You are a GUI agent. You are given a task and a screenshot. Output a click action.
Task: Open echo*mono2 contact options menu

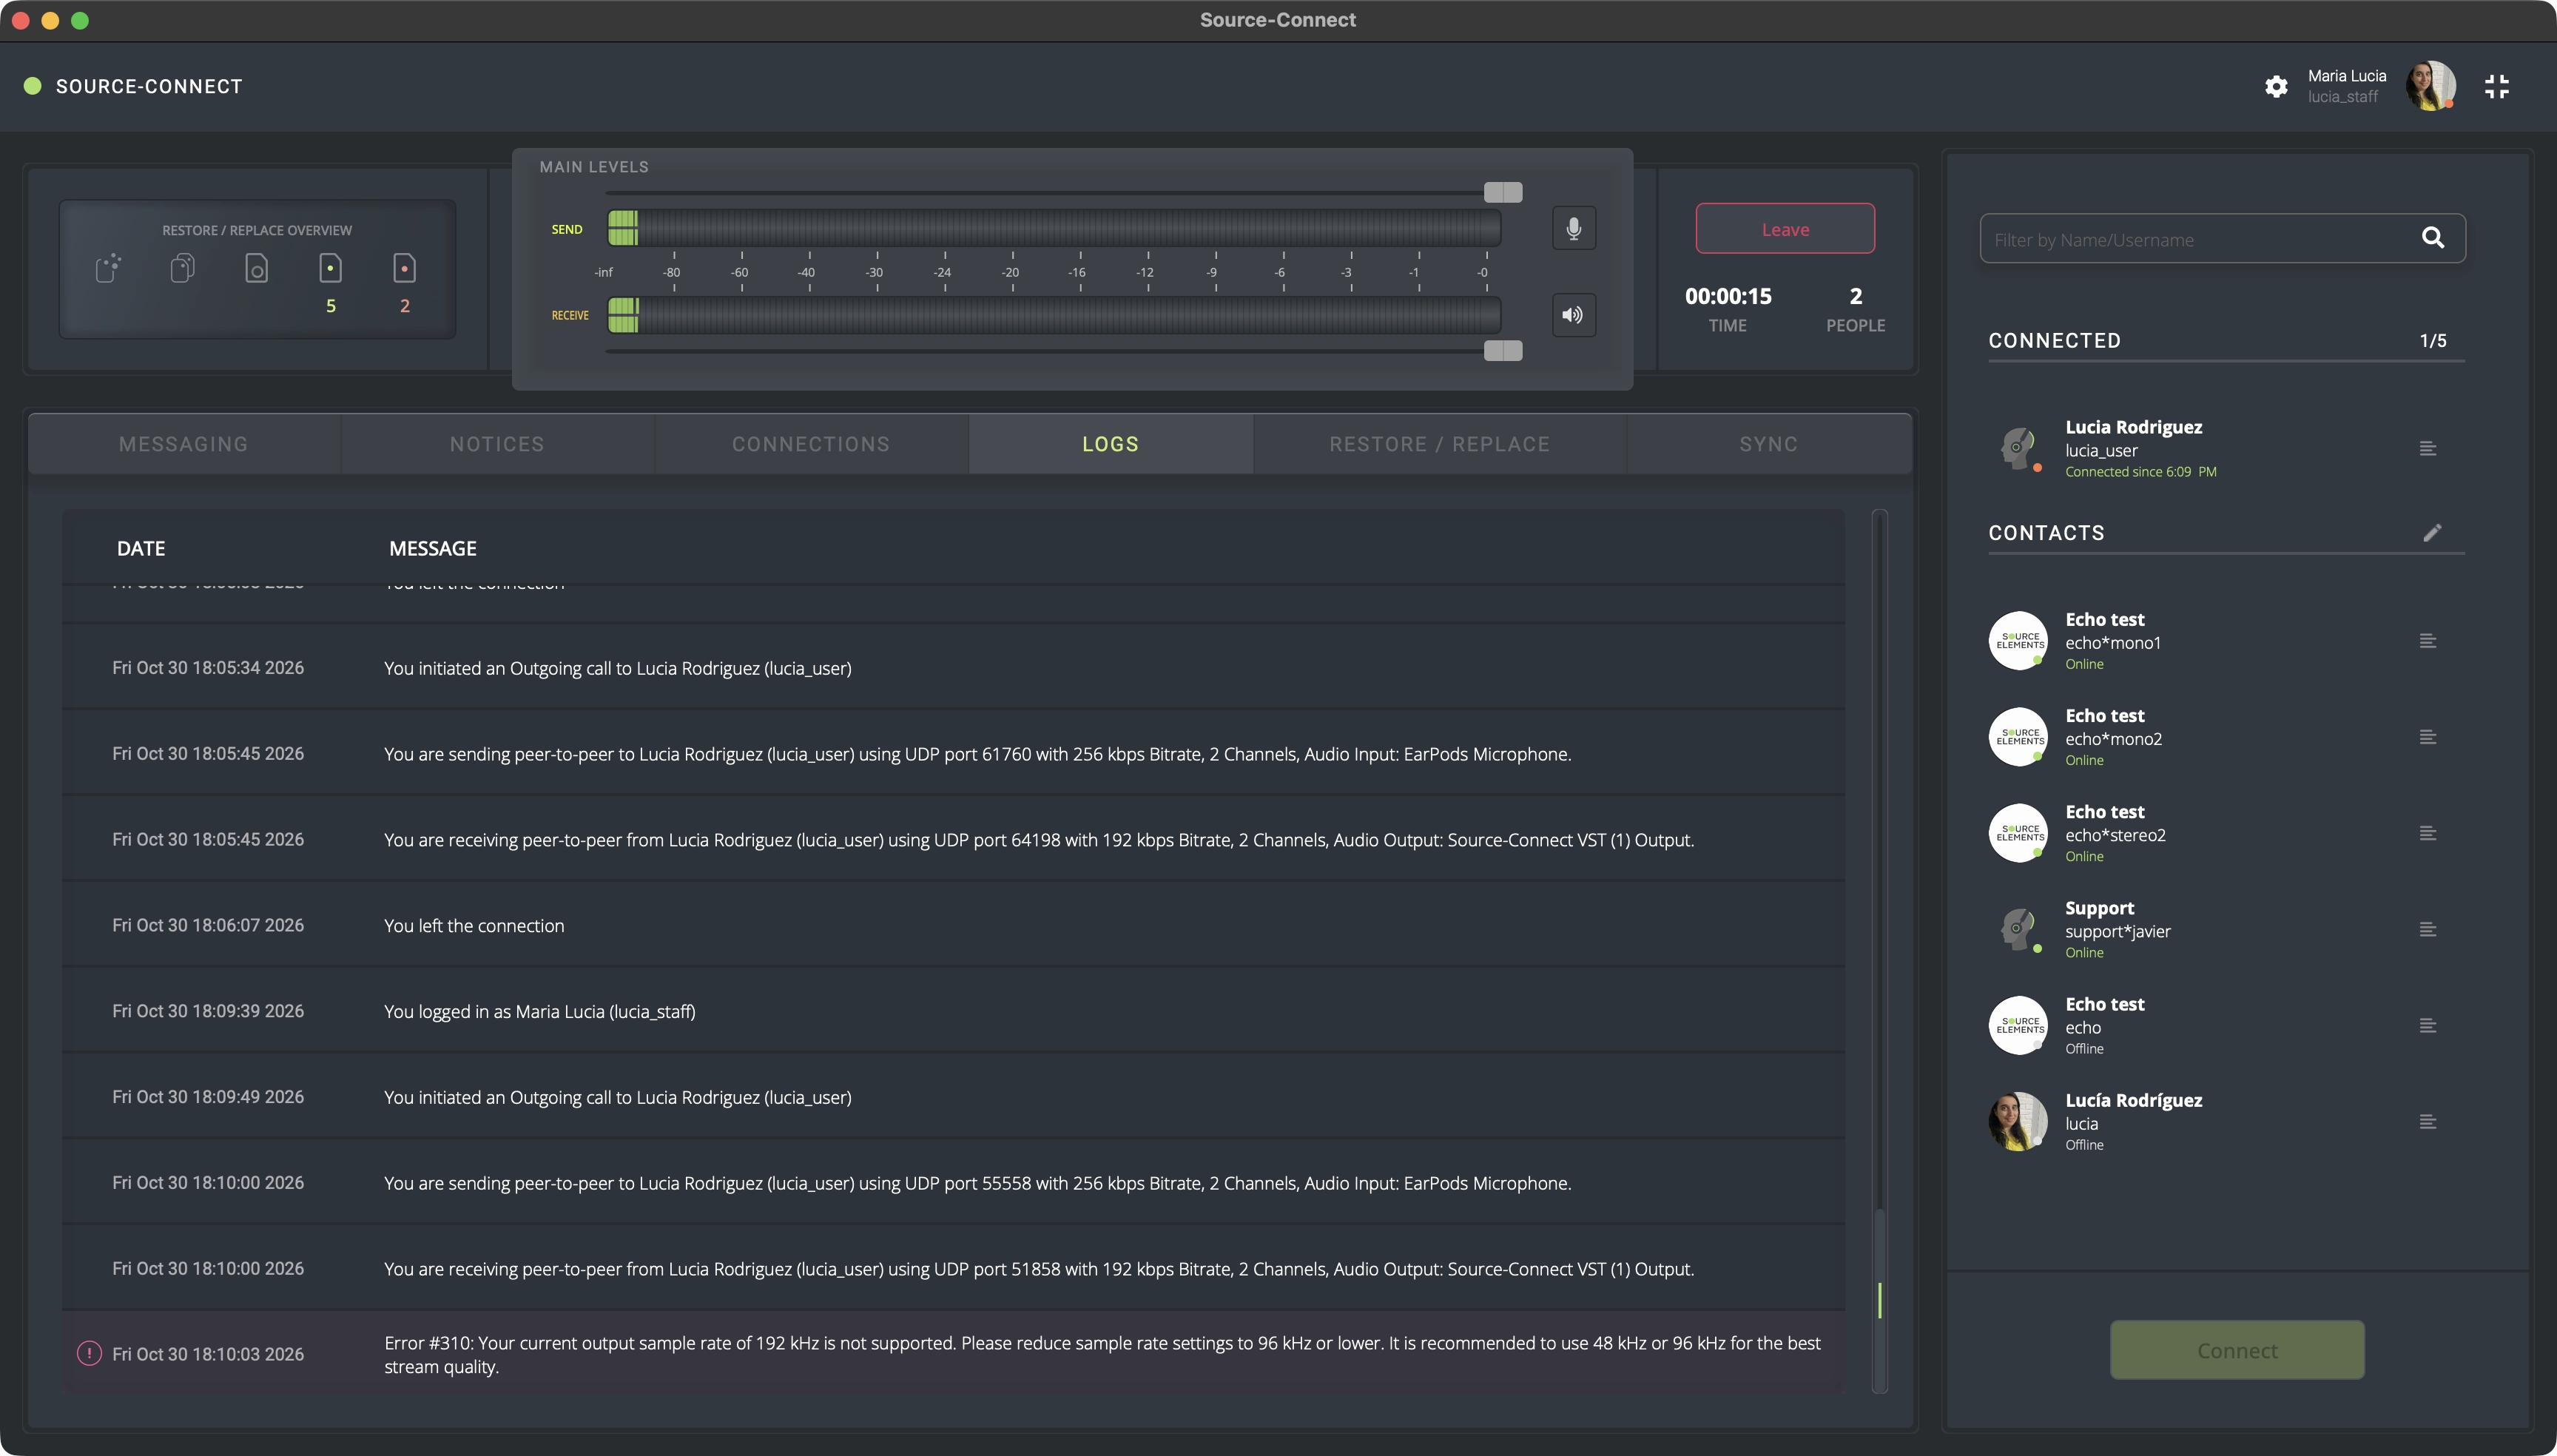(2427, 737)
